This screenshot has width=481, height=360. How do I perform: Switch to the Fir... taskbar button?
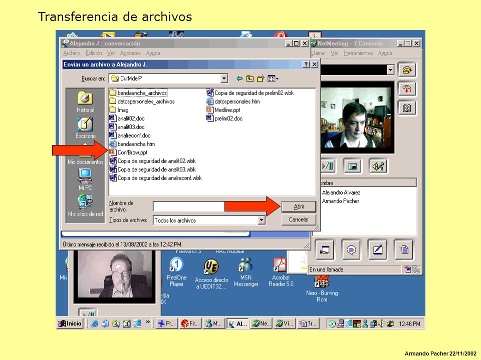pyautogui.click(x=190, y=323)
